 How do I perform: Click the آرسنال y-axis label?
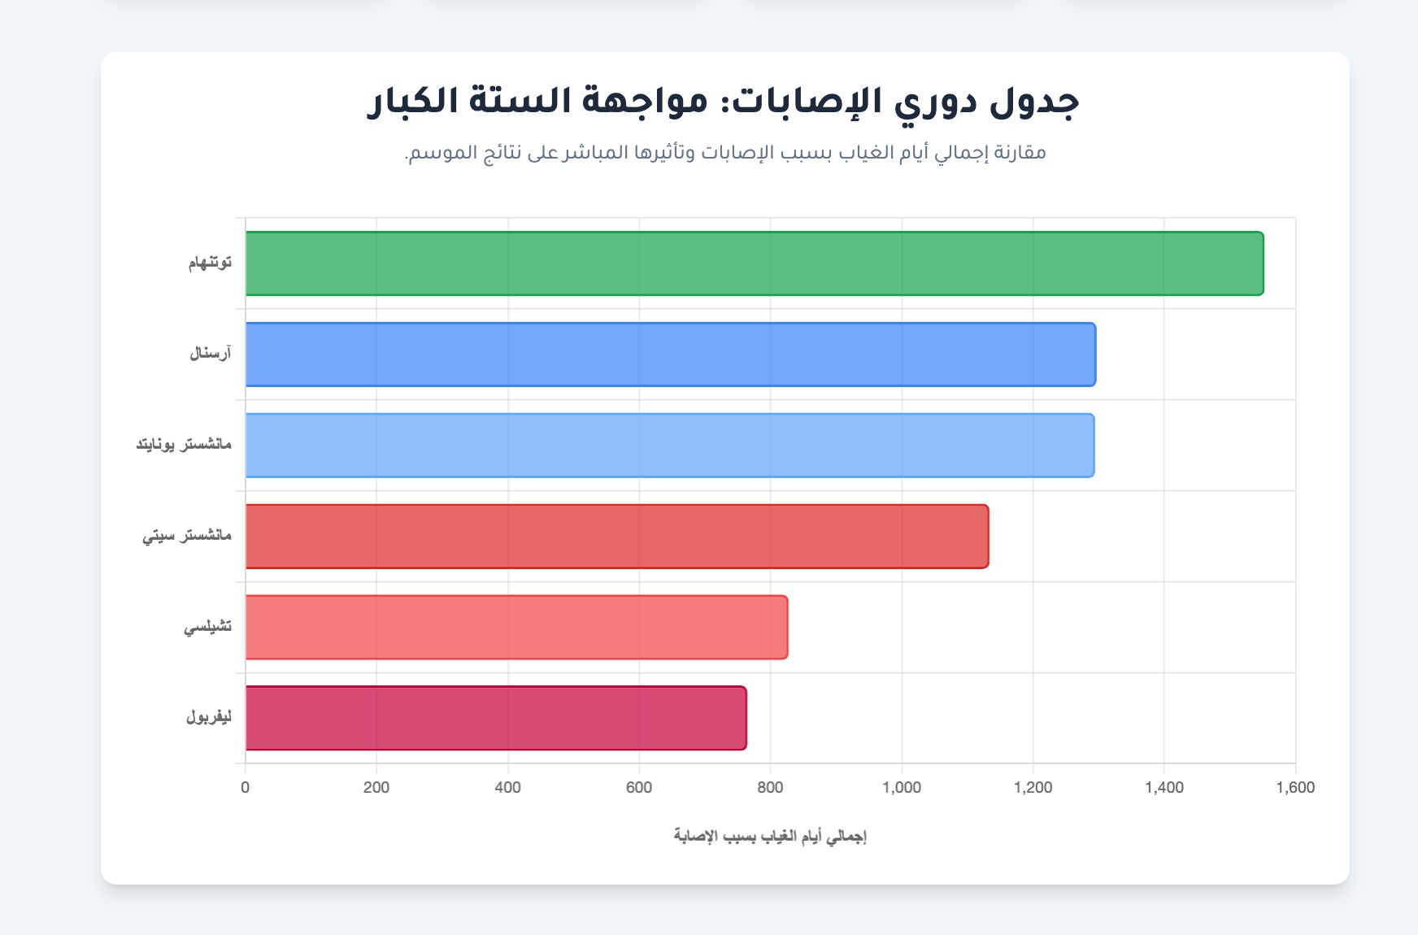(x=211, y=354)
